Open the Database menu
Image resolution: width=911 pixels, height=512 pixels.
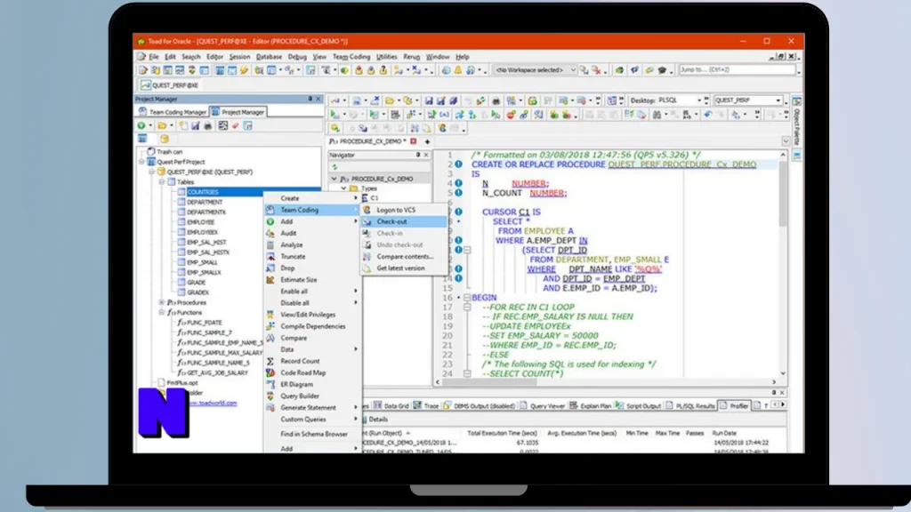pyautogui.click(x=269, y=57)
